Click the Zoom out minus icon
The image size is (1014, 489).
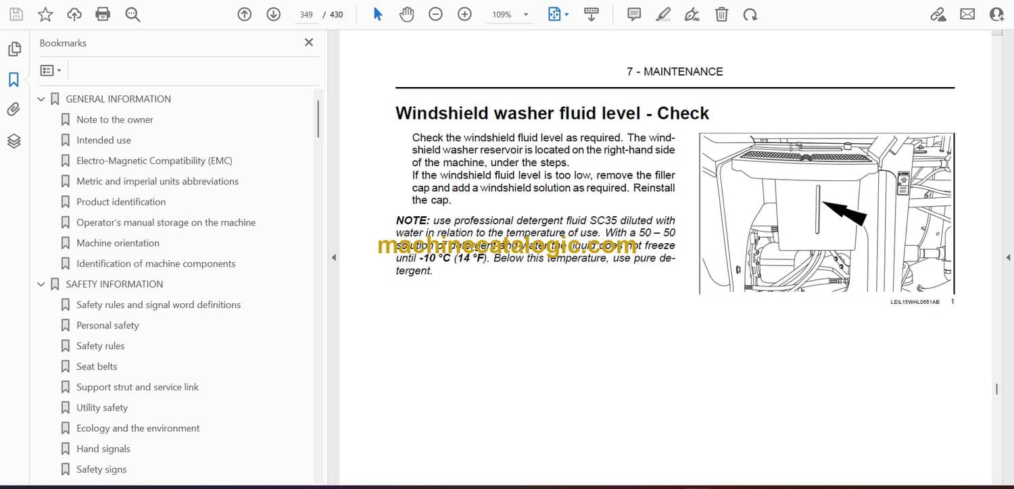click(435, 14)
